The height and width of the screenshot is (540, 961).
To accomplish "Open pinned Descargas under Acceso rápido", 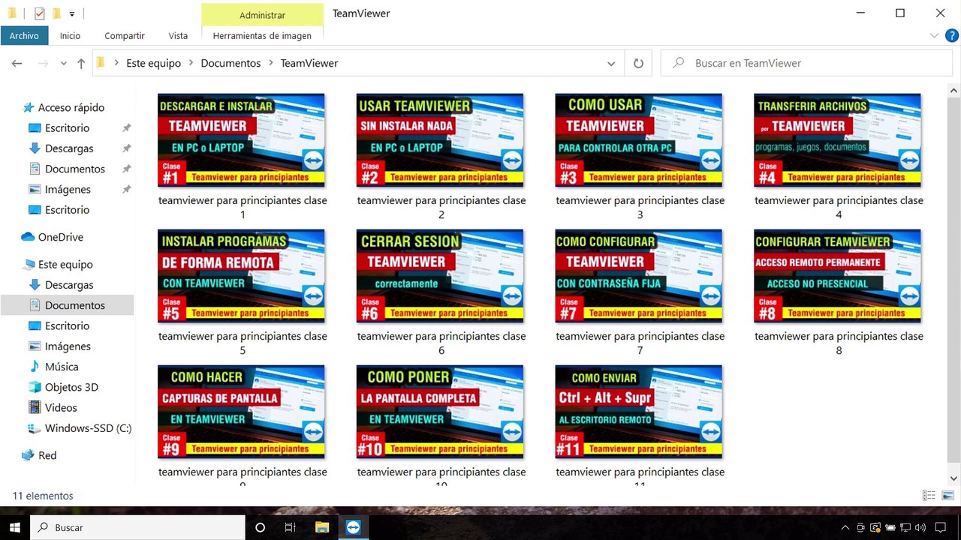I will pyautogui.click(x=69, y=148).
